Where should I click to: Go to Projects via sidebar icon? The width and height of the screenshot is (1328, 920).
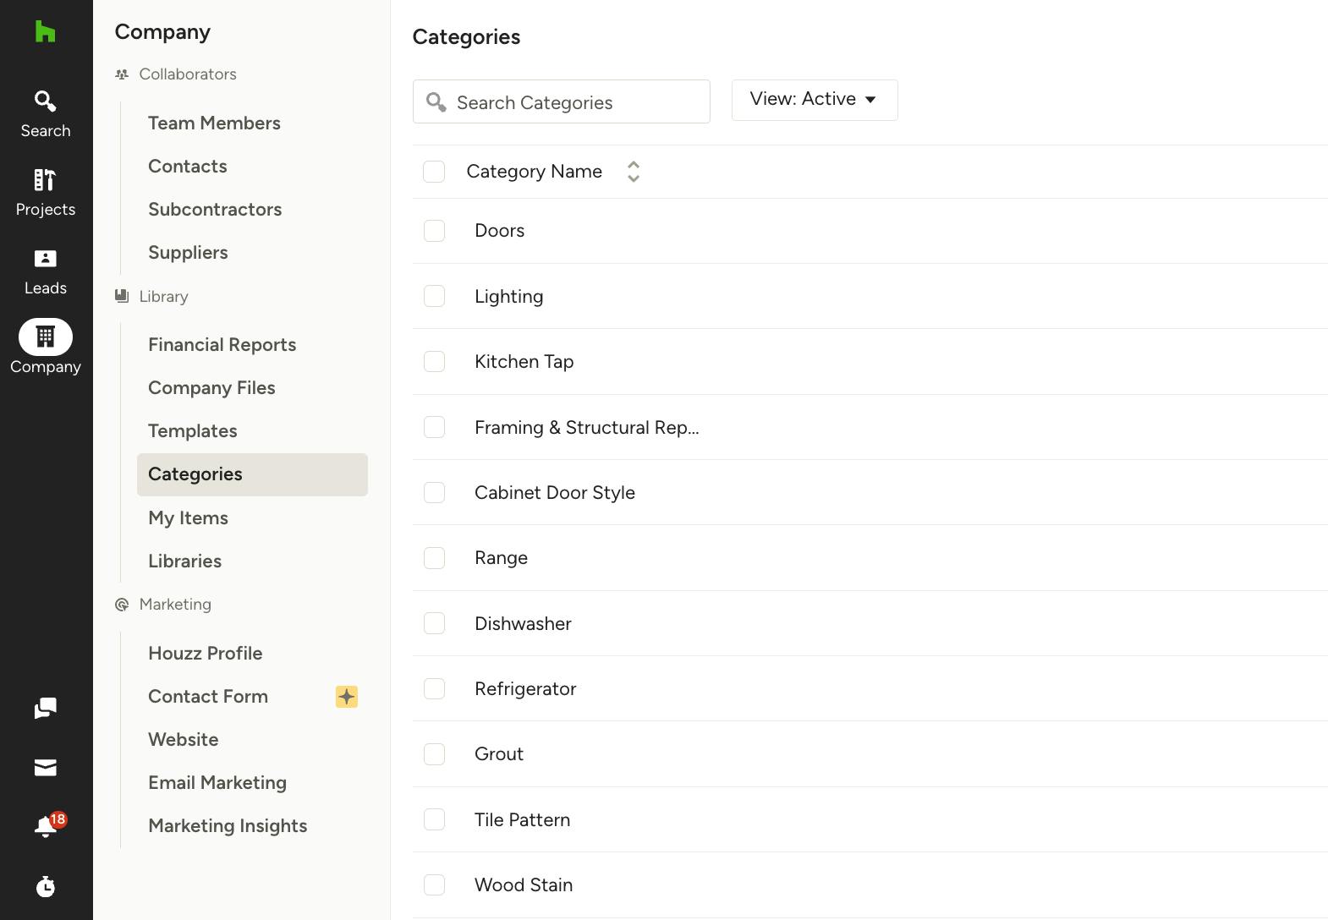(x=46, y=193)
